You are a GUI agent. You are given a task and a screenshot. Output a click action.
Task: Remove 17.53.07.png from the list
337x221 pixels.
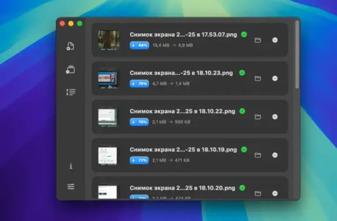[x=275, y=40]
